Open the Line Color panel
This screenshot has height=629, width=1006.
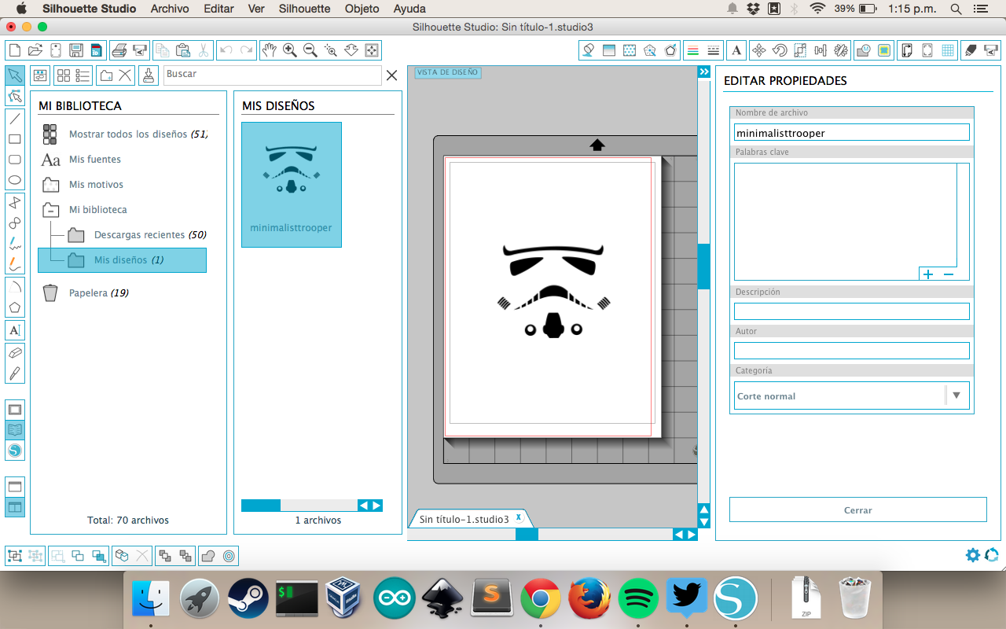pos(692,50)
